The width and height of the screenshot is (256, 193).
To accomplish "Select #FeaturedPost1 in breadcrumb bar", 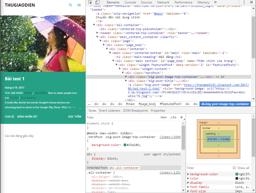I will 170,104.
